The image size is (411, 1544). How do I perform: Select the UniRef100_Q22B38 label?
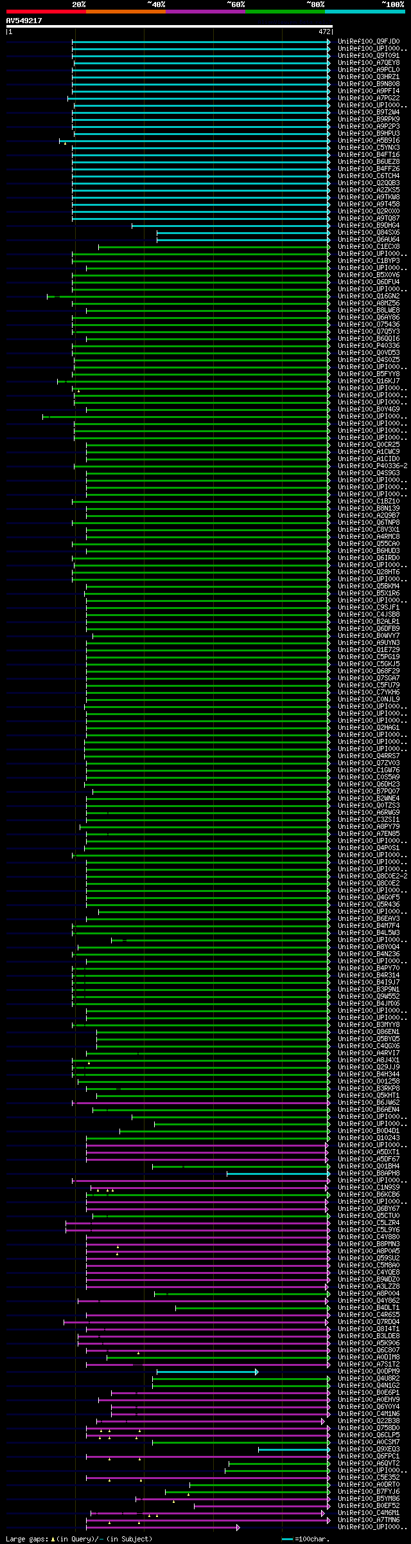(x=369, y=1421)
